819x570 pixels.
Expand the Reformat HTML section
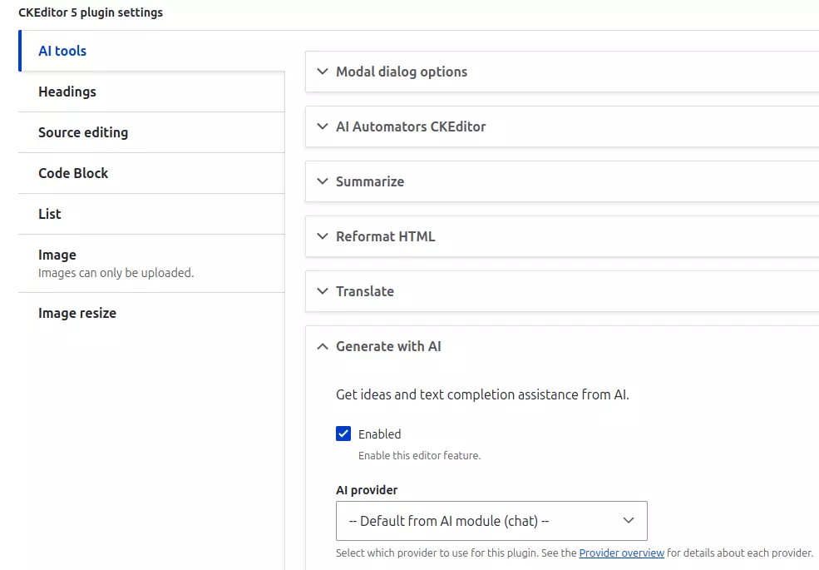pyautogui.click(x=562, y=236)
